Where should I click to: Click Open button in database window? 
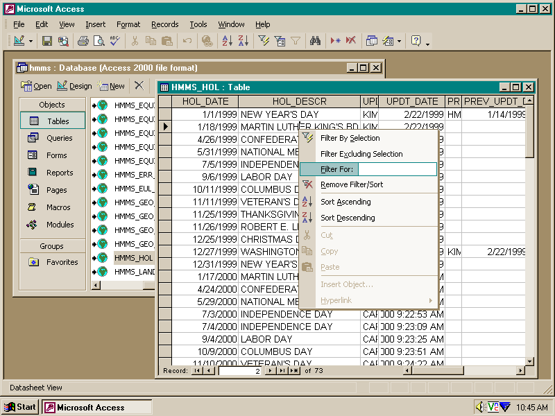click(x=36, y=86)
